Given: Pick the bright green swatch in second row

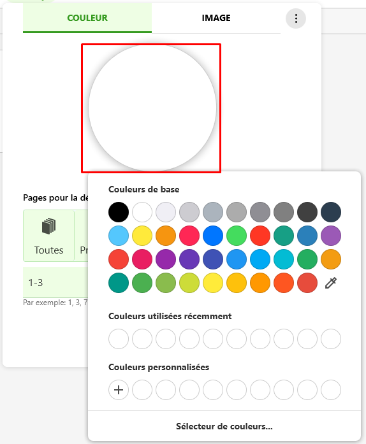Looking at the screenshot, I should [237, 236].
